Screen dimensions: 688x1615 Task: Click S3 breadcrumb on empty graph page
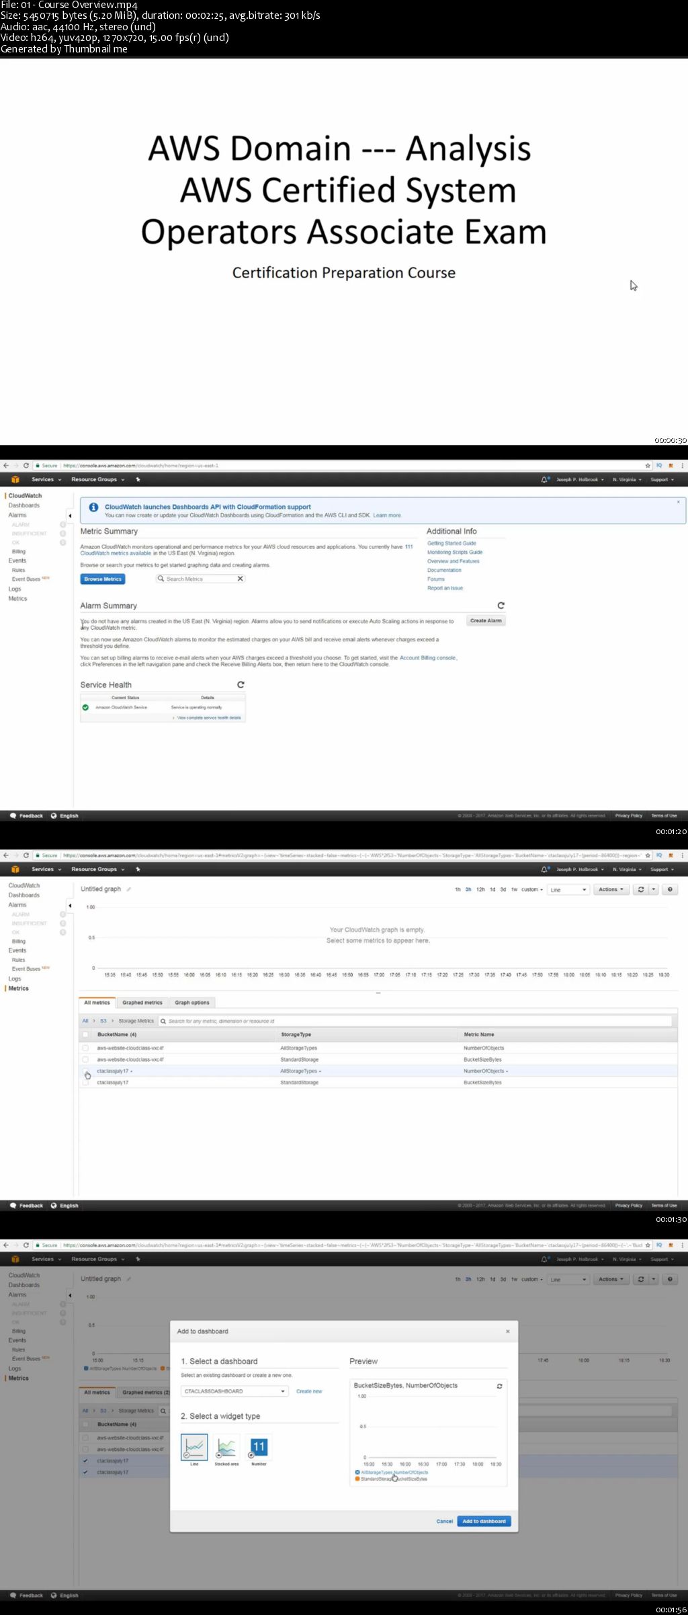tap(103, 1021)
